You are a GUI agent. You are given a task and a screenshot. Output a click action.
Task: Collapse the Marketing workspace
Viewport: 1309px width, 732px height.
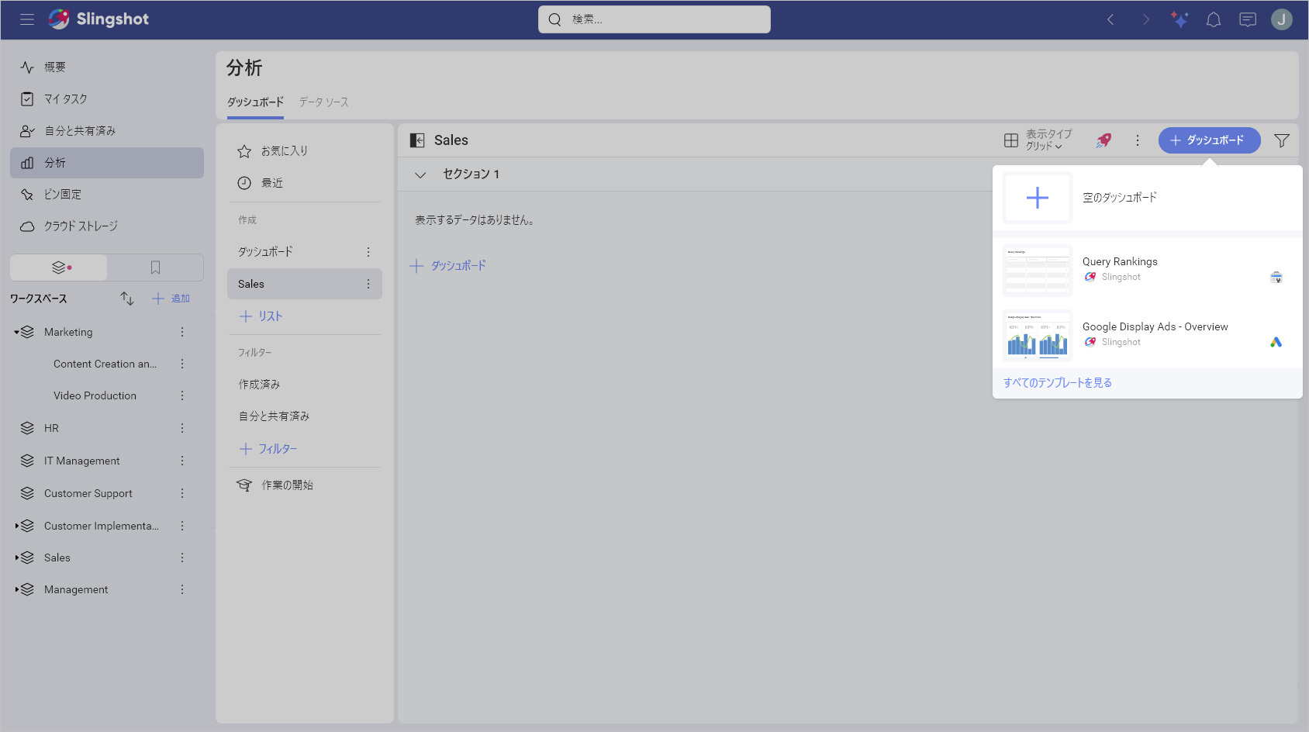coord(16,332)
